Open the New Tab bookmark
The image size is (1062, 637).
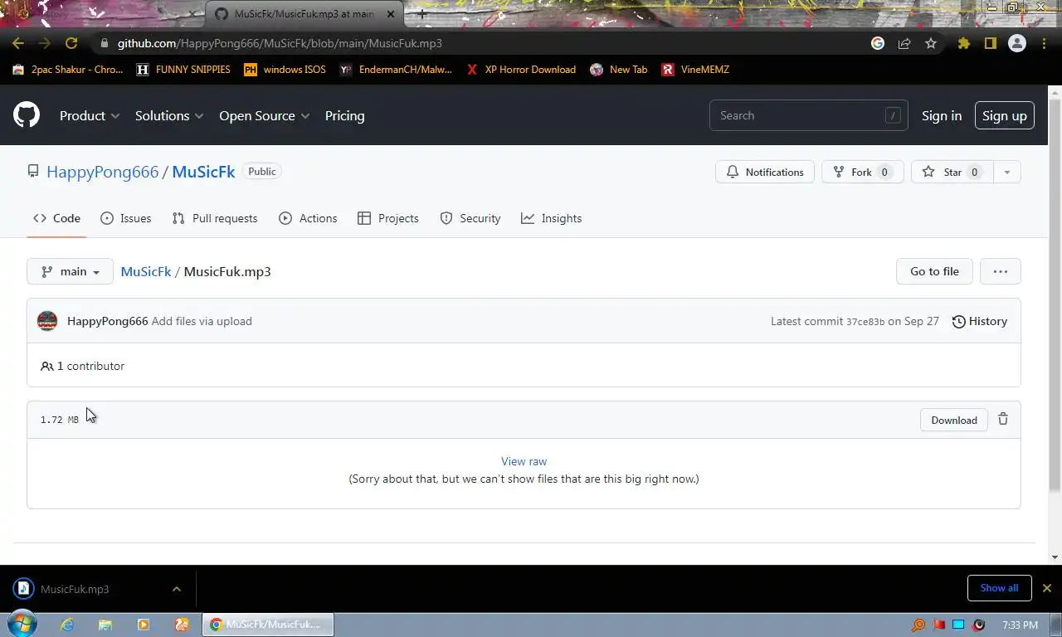(x=618, y=70)
